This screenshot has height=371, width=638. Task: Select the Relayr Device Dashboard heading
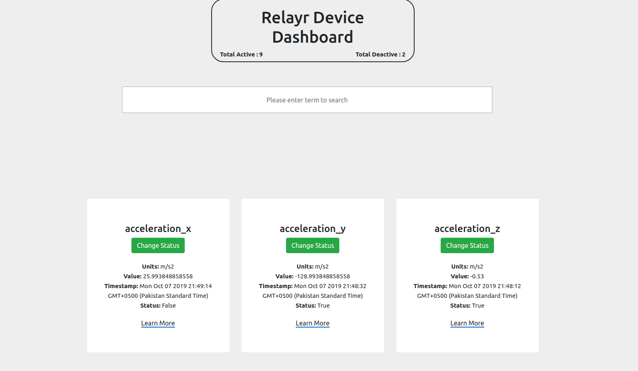tap(312, 27)
